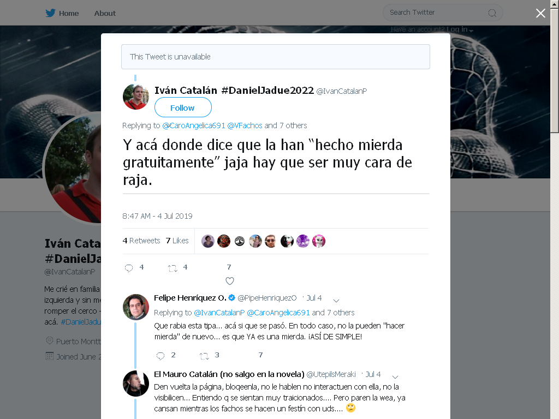Screen dimensions: 559x419
Task: Open the Log in dropdown
Action: tap(460, 29)
